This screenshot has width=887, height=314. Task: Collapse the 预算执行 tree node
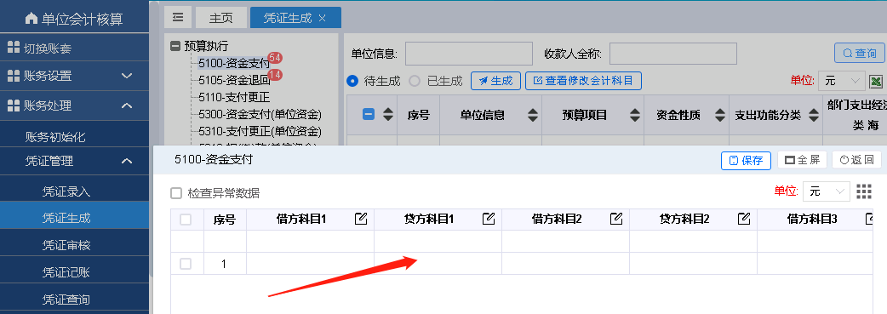pos(175,47)
